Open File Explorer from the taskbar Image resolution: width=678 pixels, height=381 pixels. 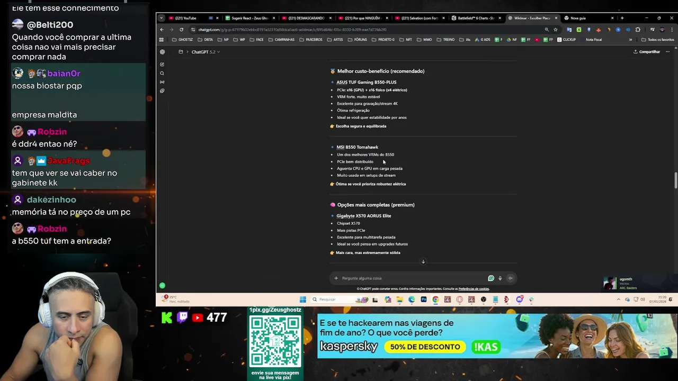tap(399, 300)
